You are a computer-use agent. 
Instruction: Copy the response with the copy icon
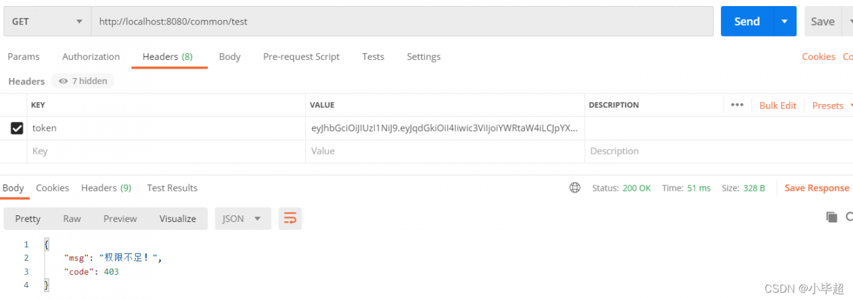831,217
